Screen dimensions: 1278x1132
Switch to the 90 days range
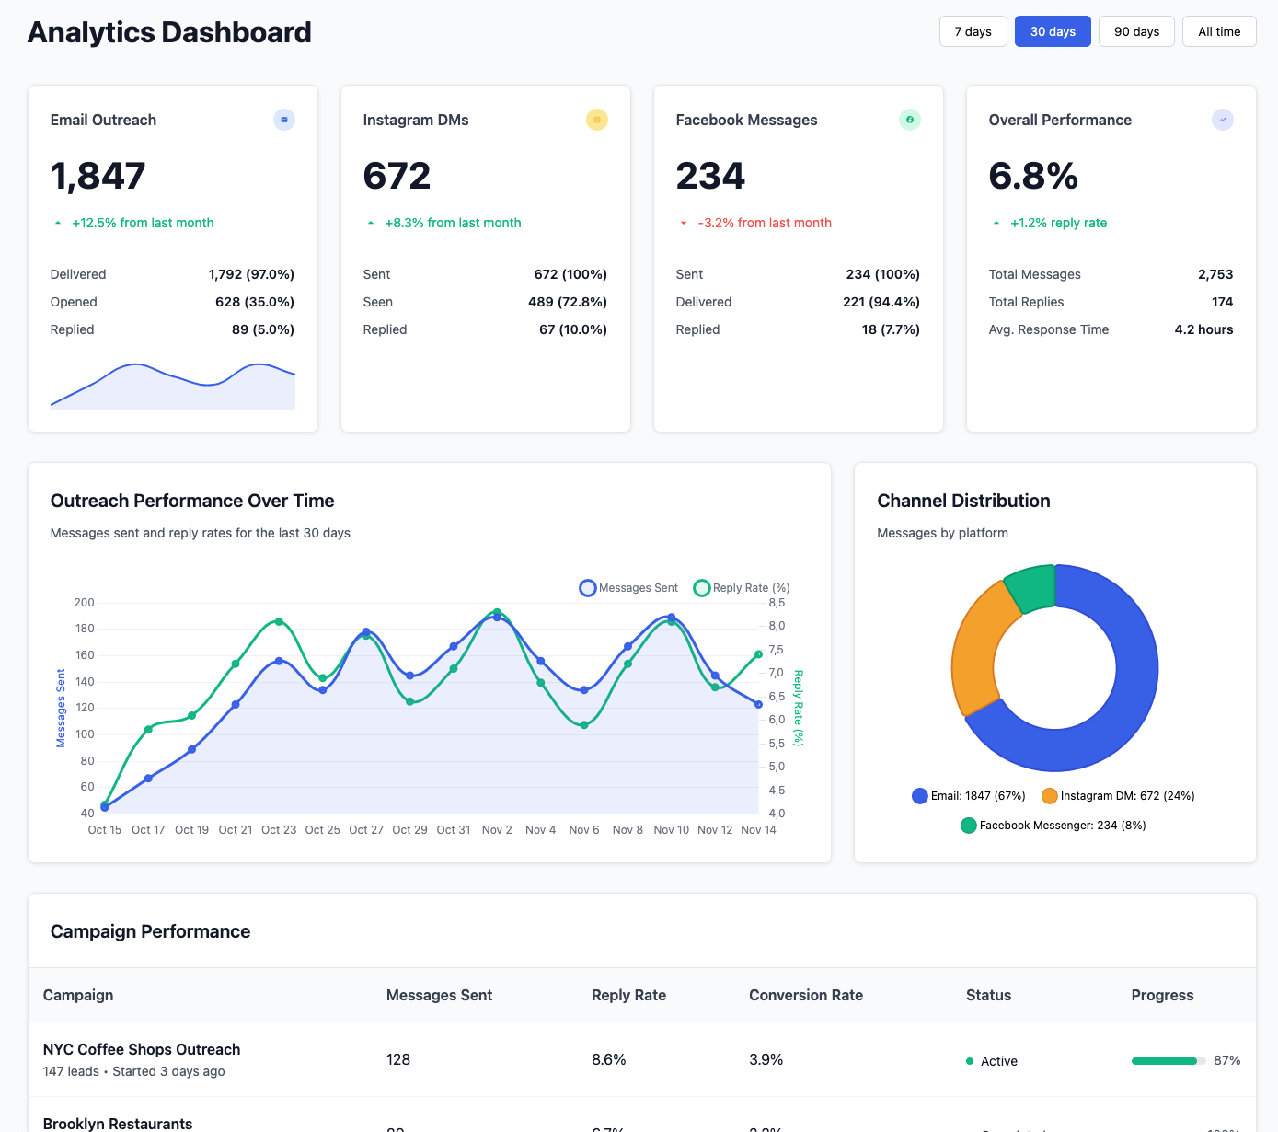point(1136,31)
